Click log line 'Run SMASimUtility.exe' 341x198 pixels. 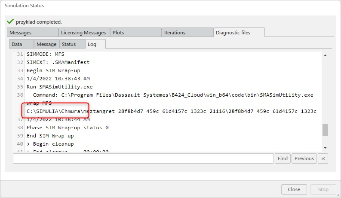point(60,87)
